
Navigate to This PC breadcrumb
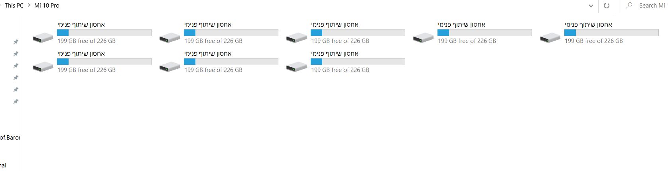14,6
